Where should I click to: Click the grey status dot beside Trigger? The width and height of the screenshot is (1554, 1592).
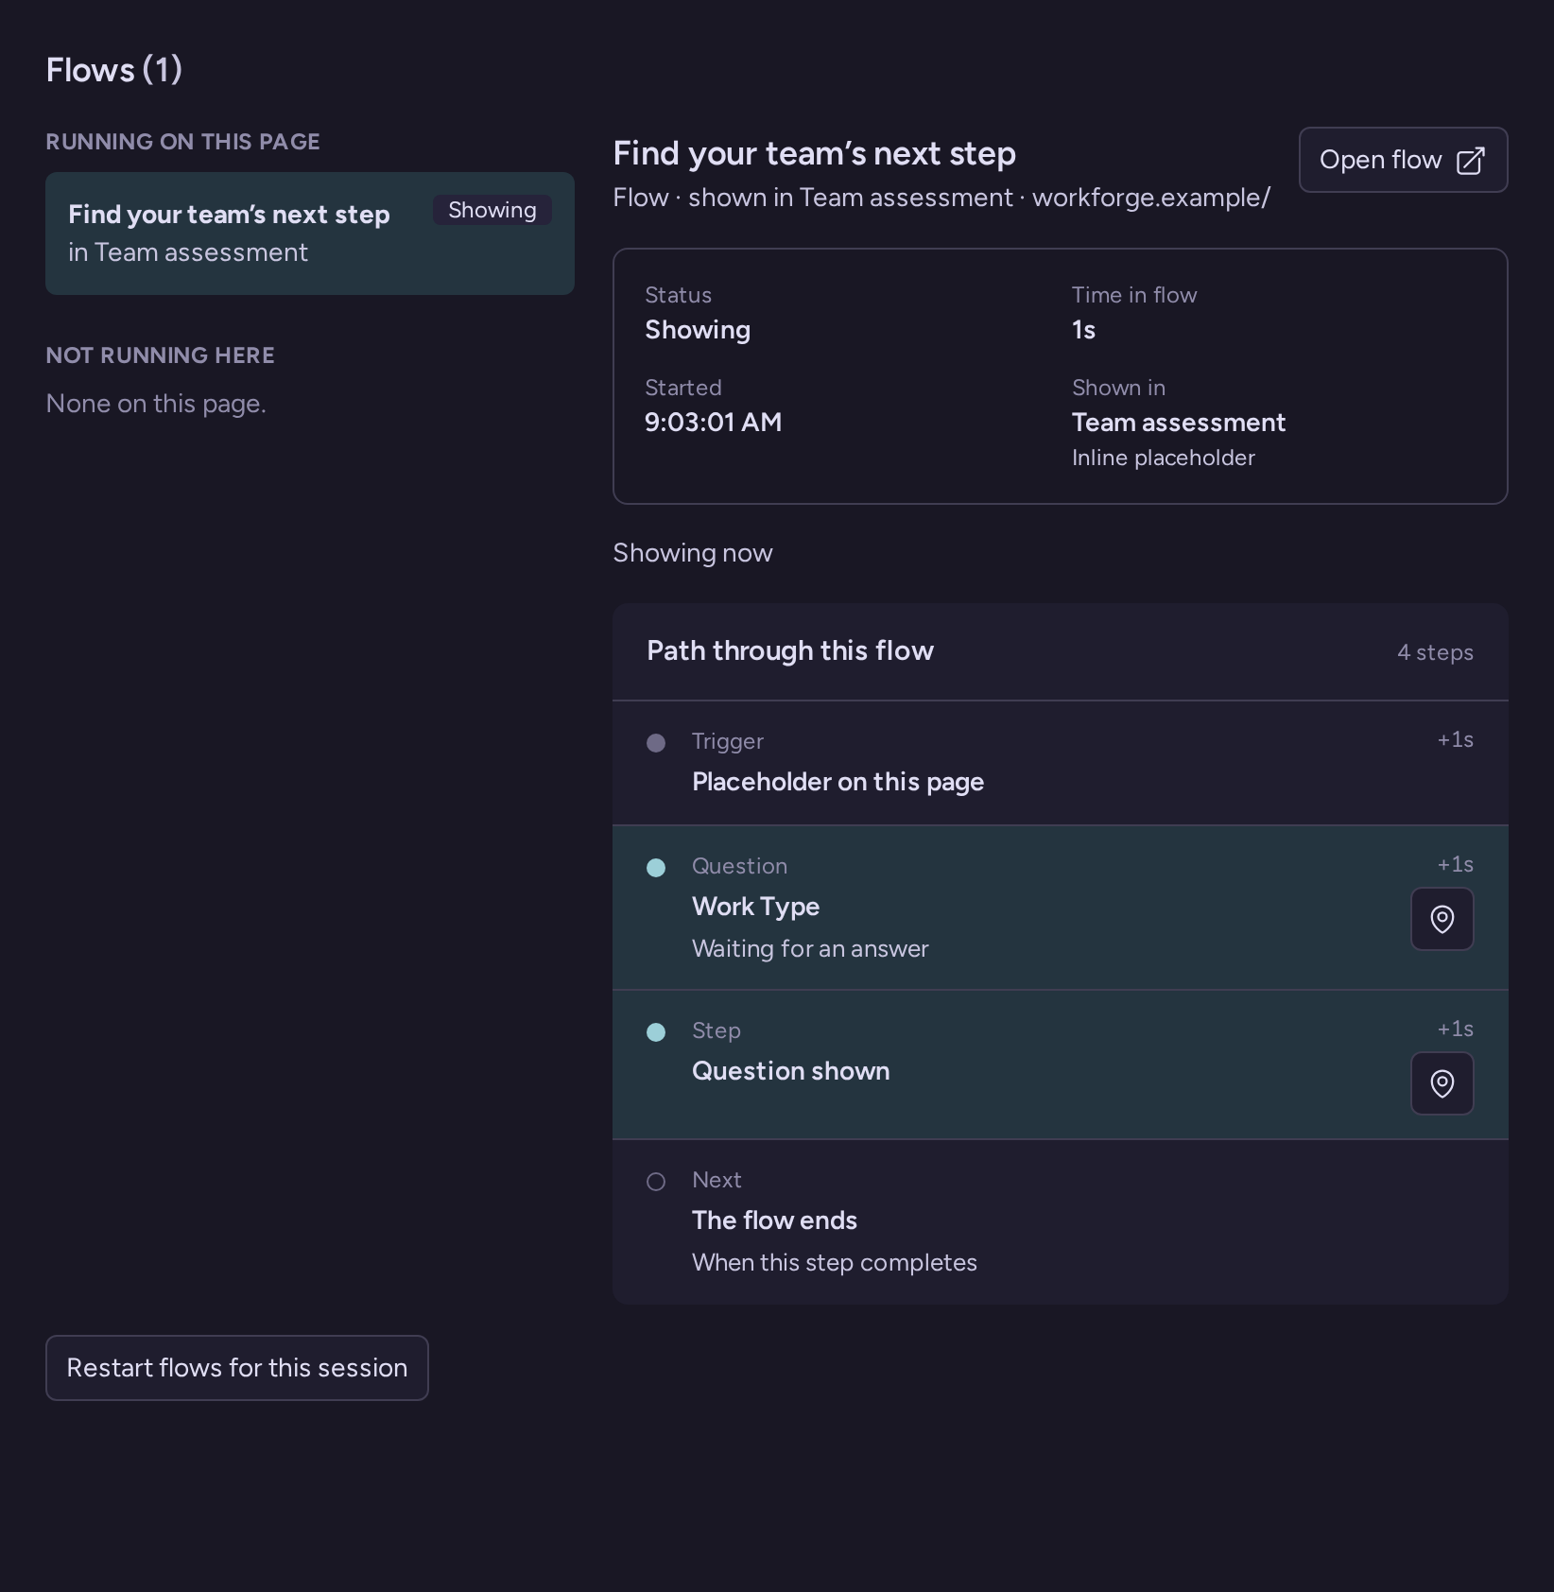pyautogui.click(x=656, y=743)
